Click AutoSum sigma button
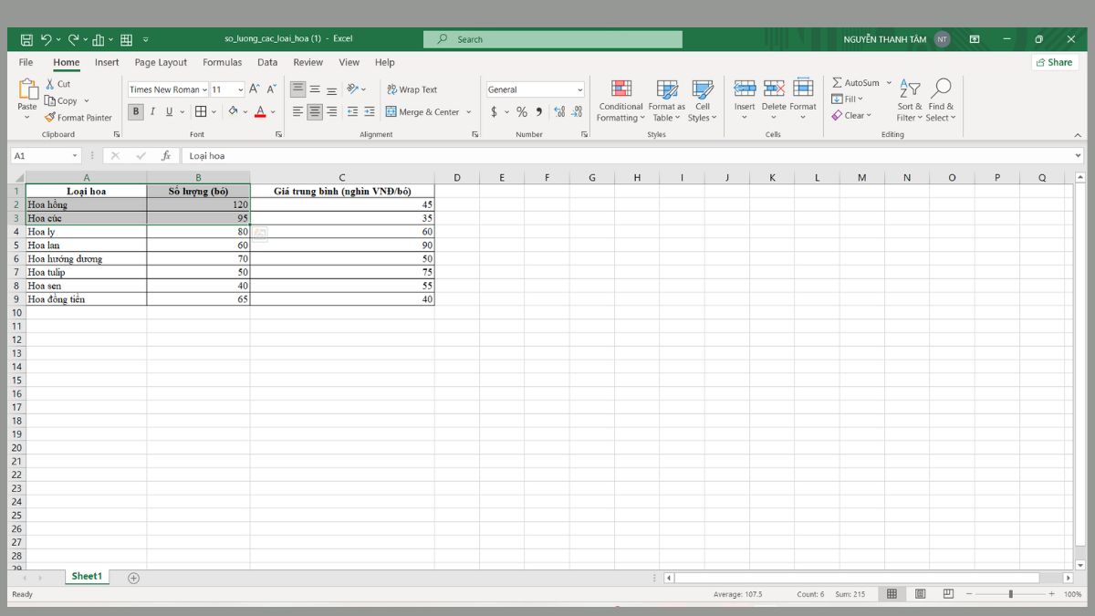1095x616 pixels. coord(857,83)
